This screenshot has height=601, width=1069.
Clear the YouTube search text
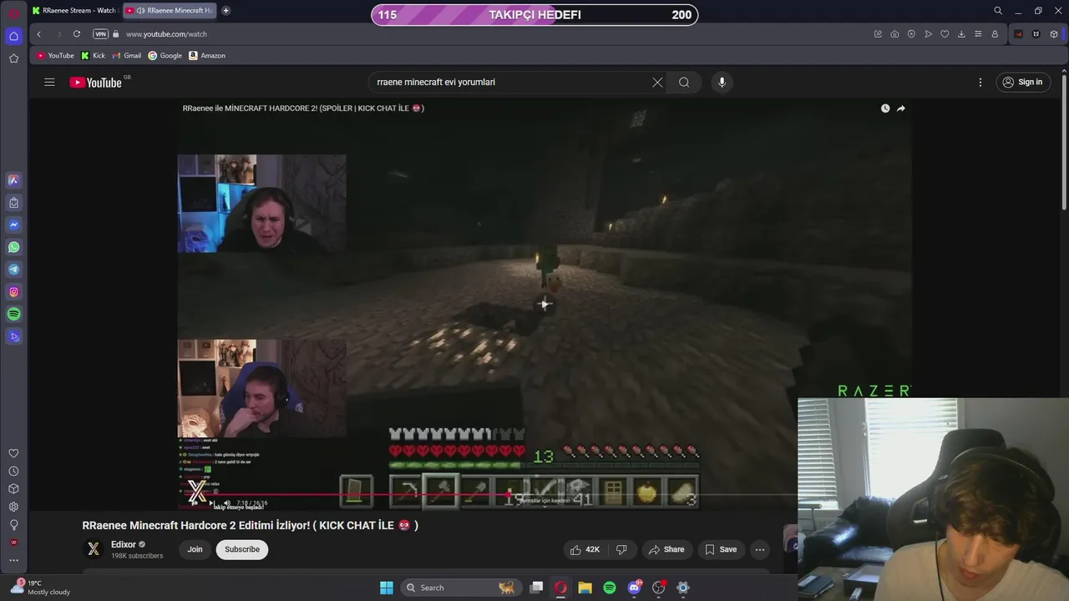pyautogui.click(x=657, y=82)
